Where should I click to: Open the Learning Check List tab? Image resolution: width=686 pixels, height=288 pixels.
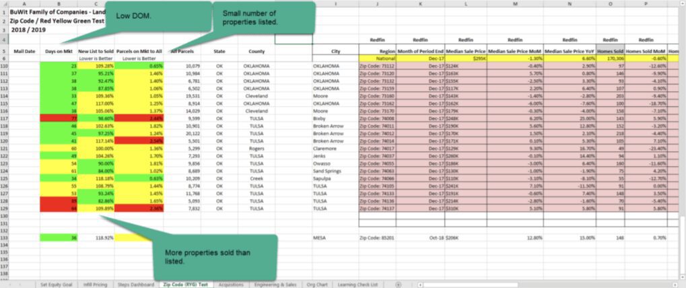click(x=358, y=285)
